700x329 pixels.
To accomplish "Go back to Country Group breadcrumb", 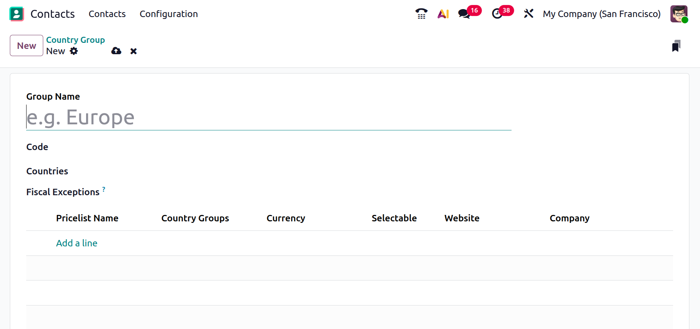I will tap(75, 40).
